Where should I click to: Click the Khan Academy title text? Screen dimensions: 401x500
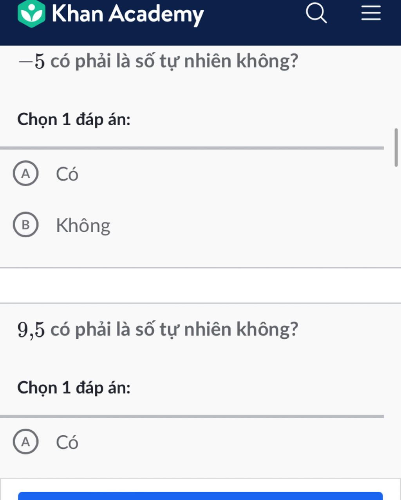coord(128,14)
